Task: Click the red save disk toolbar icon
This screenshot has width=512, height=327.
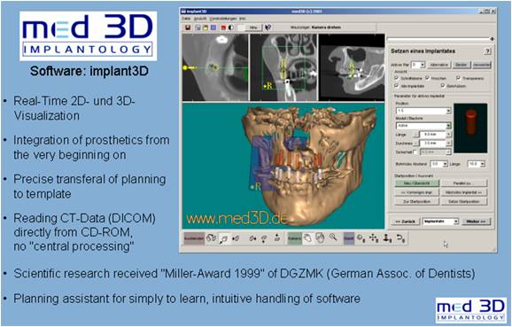Action: (x=188, y=27)
